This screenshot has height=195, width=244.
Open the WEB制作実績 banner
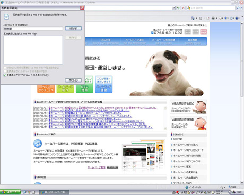coord(188,123)
